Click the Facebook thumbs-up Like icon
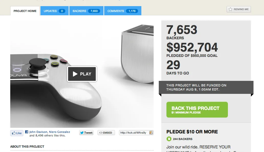 pyautogui.click(x=14, y=133)
